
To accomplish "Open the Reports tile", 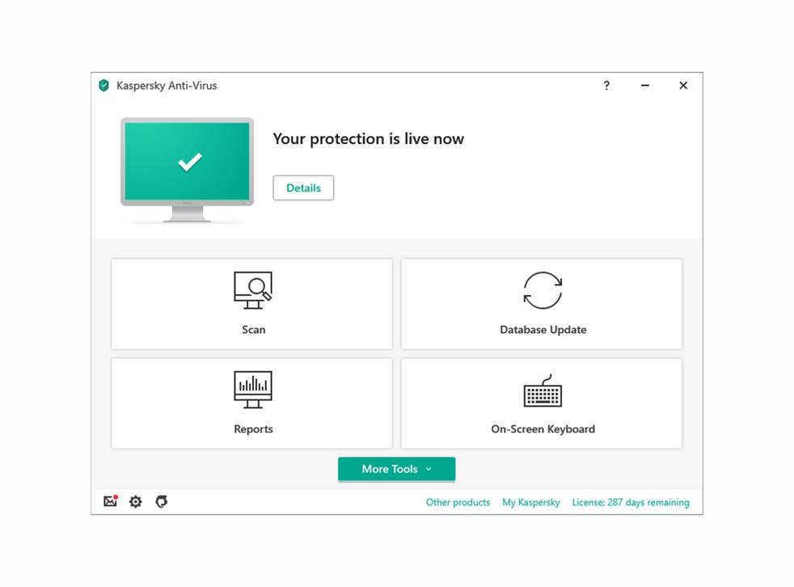I will (251, 403).
